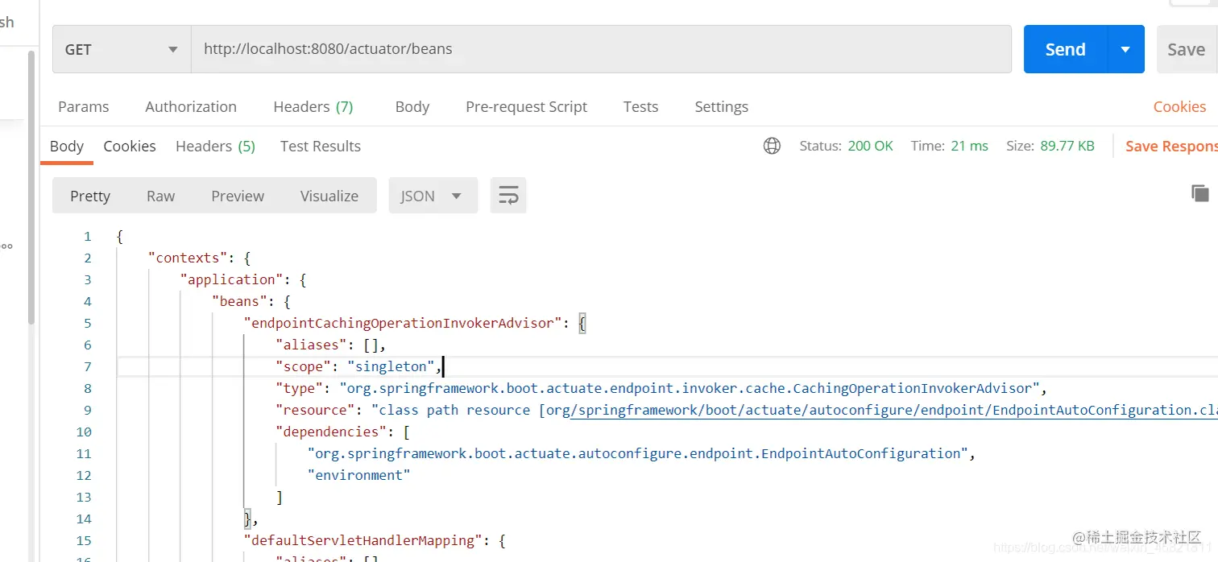This screenshot has height=562, width=1218.
Task: Click "defaultServletHandlerMapping" key text
Action: [362, 540]
